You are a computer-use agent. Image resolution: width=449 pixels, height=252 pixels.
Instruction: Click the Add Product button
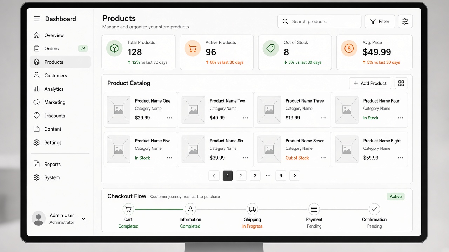[370, 83]
